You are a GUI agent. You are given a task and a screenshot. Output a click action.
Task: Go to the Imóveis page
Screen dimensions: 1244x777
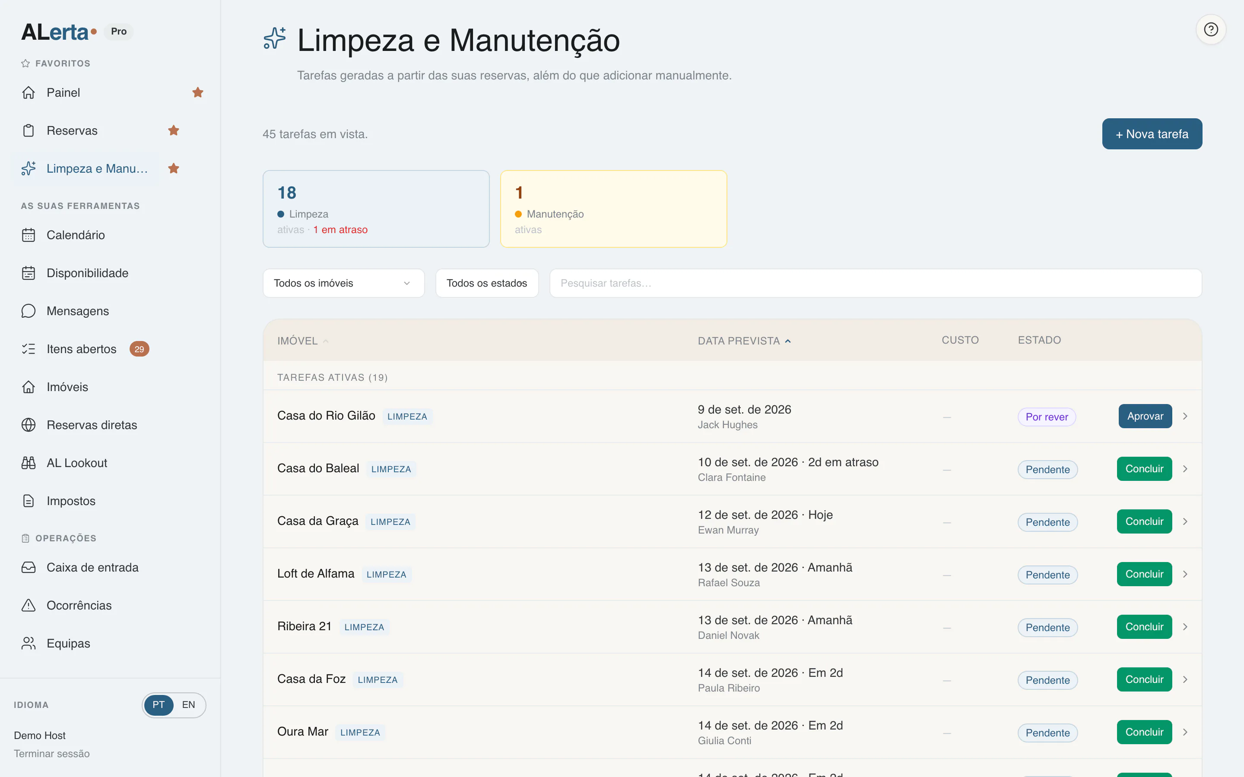(67, 387)
